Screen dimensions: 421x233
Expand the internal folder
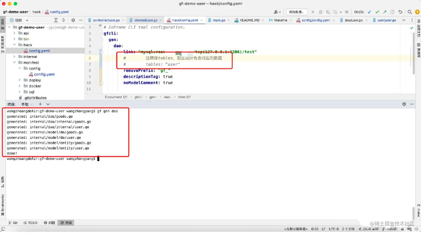coord(14,57)
